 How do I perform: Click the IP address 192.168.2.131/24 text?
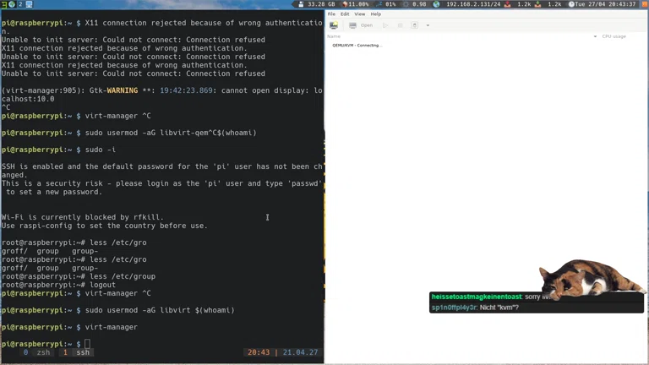(x=473, y=4)
